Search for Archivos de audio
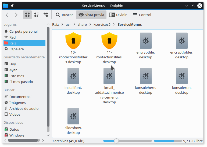Screen dimensions: 207x147 point(24,108)
